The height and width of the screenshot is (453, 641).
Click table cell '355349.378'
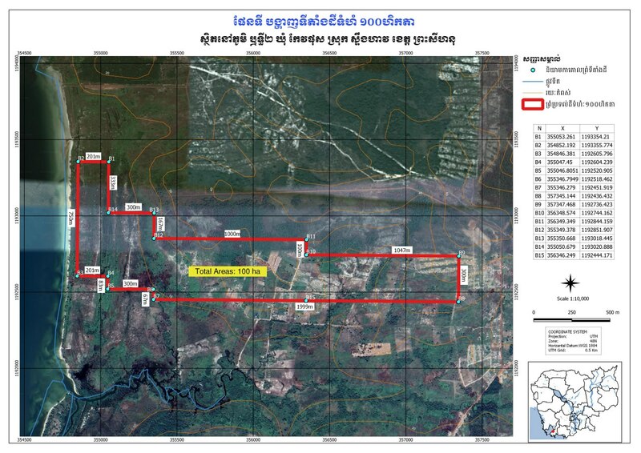pos(563,230)
